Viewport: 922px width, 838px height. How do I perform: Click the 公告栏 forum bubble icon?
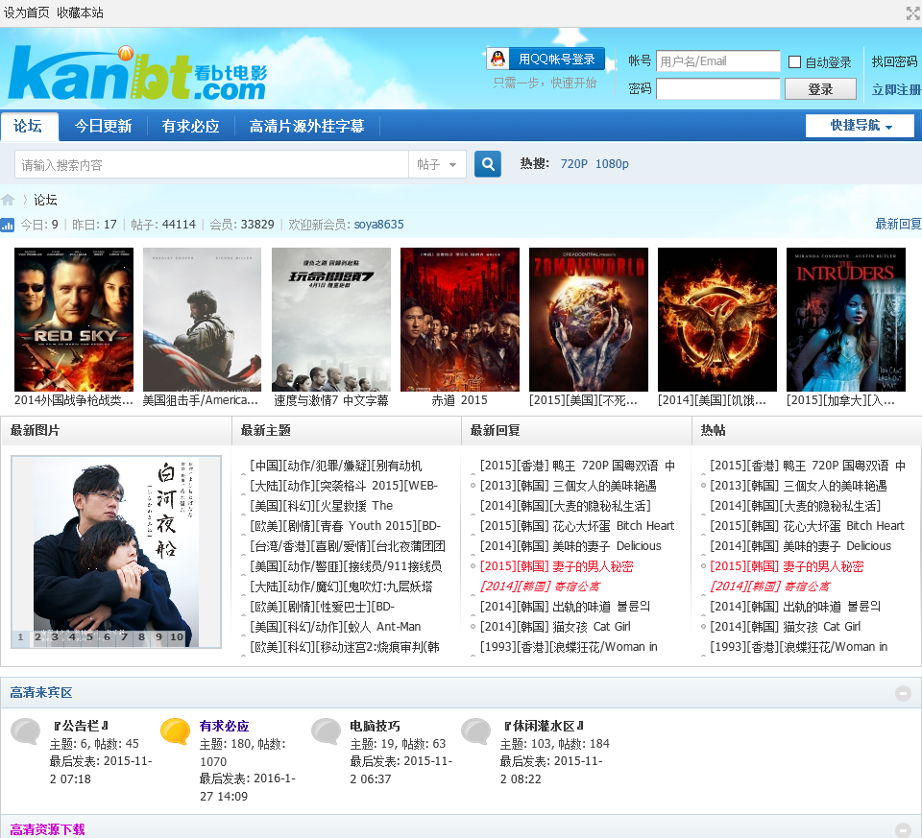[26, 731]
